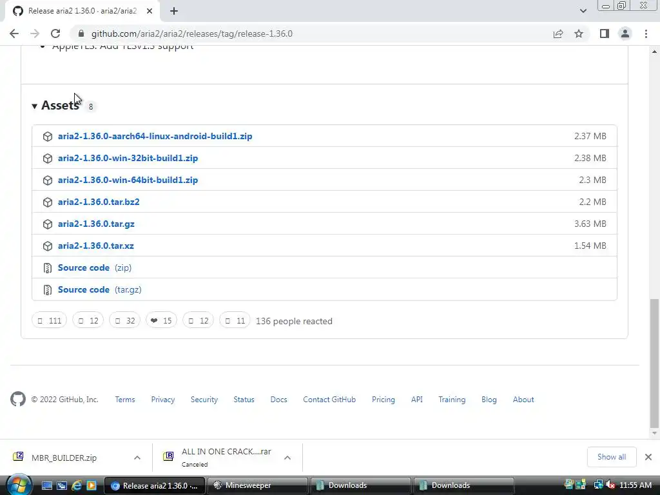This screenshot has height=495, width=660.
Task: Click zip file icon beside Source code (zip)
Action: 48,267
